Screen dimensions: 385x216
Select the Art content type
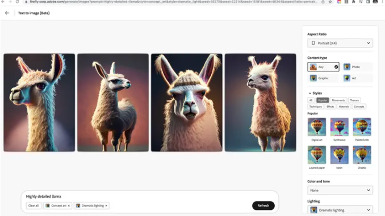(x=358, y=78)
